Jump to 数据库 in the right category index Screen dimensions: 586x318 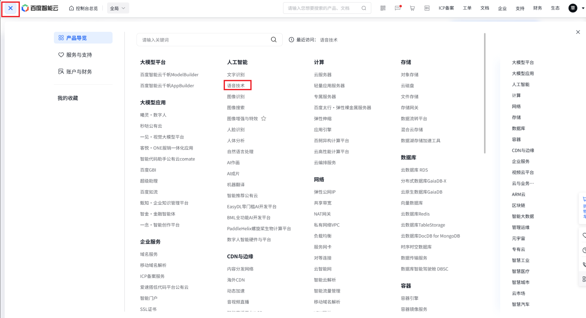click(x=519, y=129)
